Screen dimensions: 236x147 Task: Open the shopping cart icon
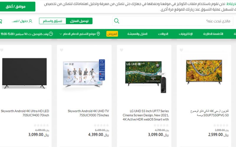click(1, 21)
